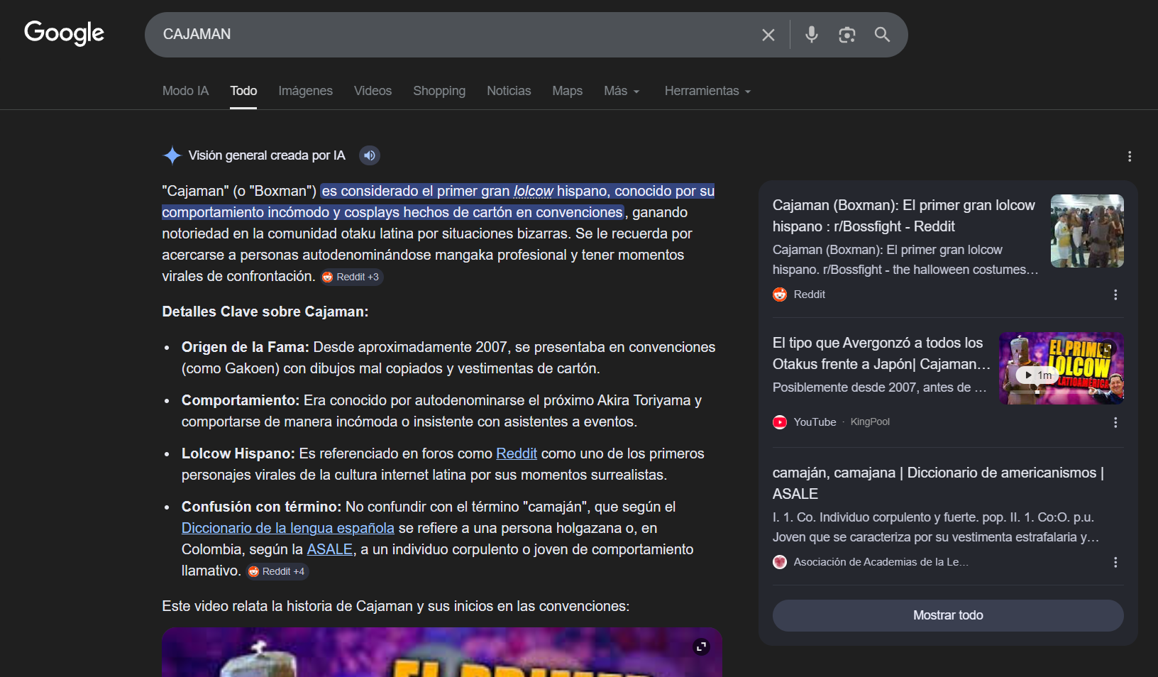Click the Detalles Clave sobre Cajaman heading
The image size is (1158, 677).
[265, 312]
